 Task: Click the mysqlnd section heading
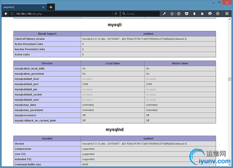coord(114,129)
